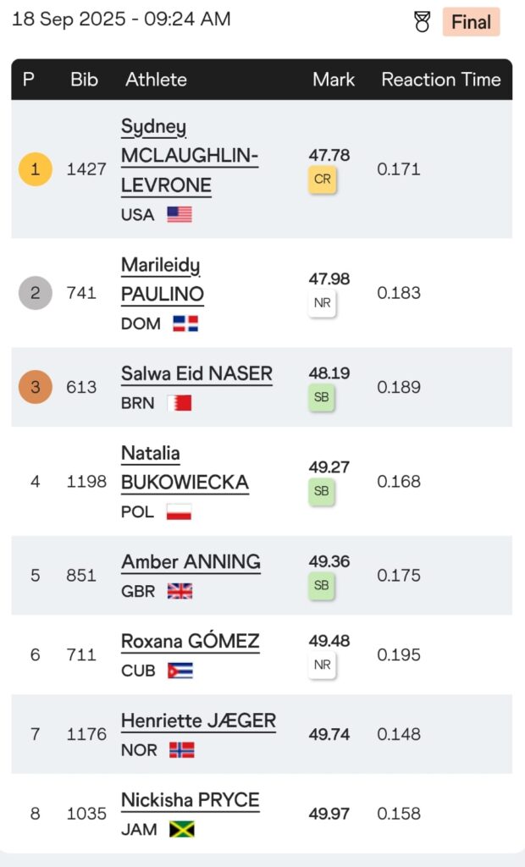Click the Cuba flag icon
Screen dimensions: 525x867
pos(180,671)
